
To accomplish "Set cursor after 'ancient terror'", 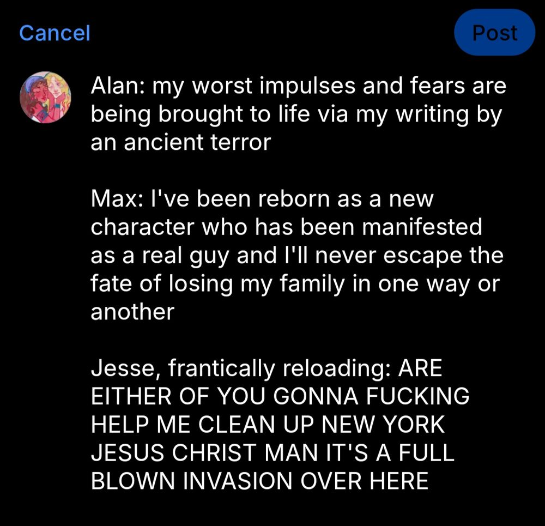I will (x=271, y=143).
